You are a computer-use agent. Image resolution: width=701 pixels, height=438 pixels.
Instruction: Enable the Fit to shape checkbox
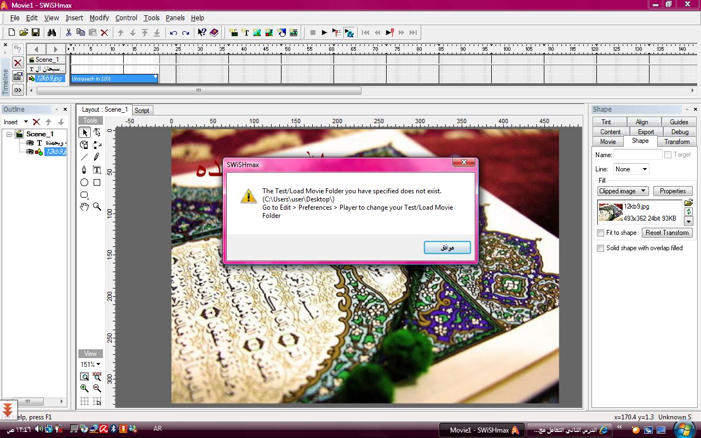(601, 233)
